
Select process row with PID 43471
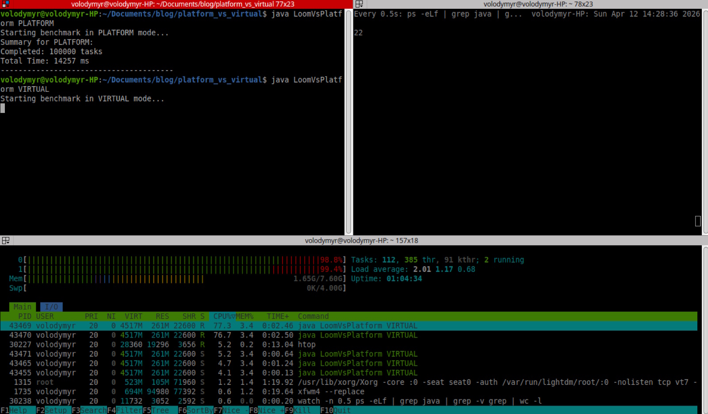[x=348, y=354]
